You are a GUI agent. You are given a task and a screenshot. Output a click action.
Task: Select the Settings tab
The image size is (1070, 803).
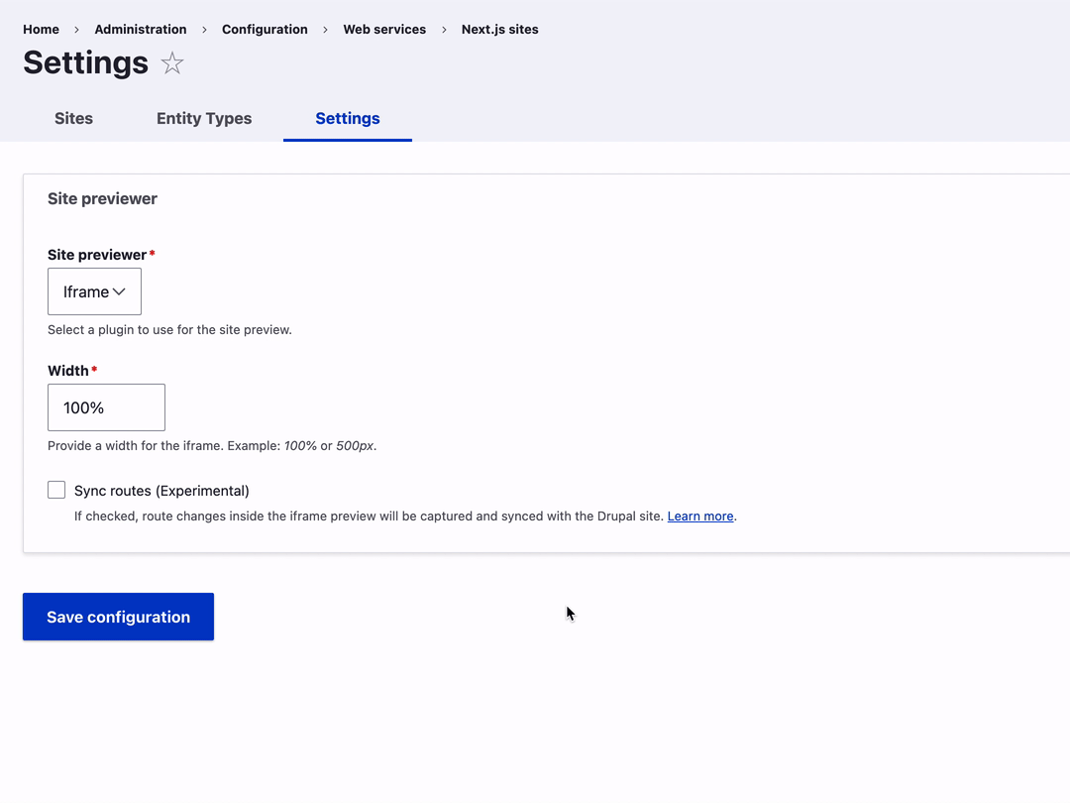click(347, 118)
